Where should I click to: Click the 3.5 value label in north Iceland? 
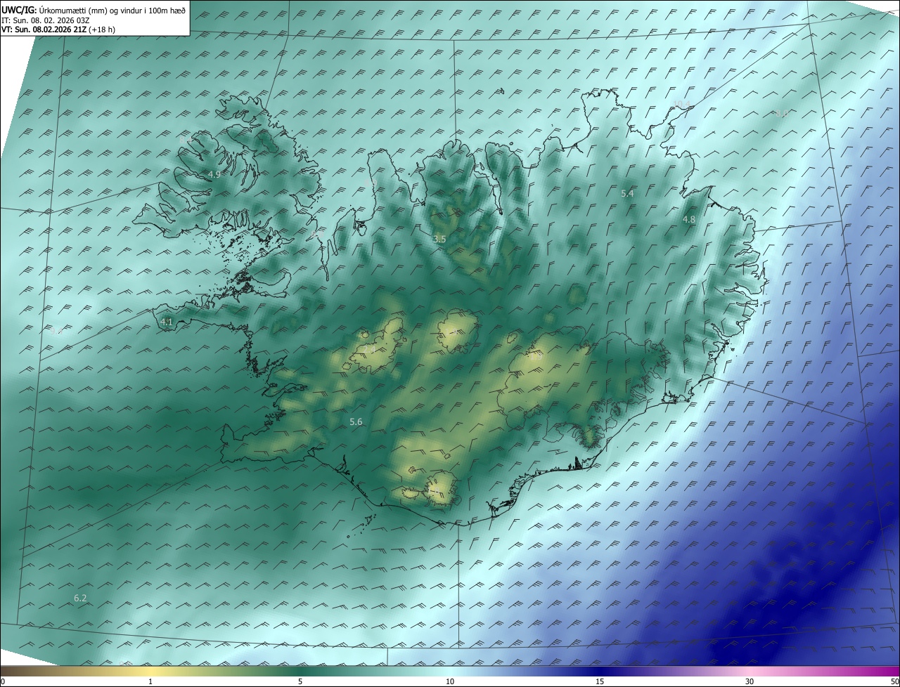point(439,240)
